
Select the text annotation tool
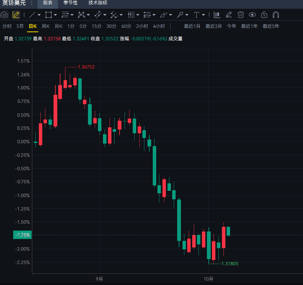pyautogui.click(x=197, y=15)
